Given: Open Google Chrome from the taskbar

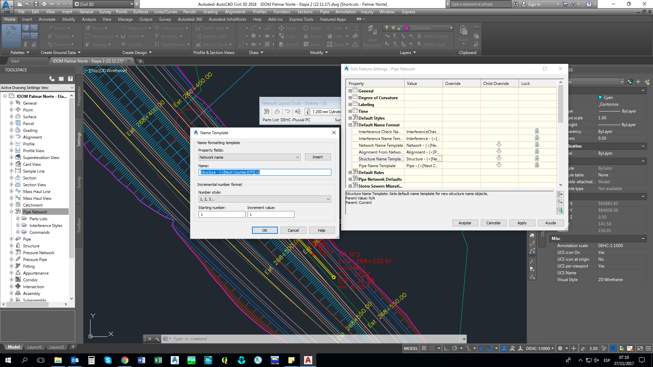Looking at the screenshot, I should click(x=125, y=360).
